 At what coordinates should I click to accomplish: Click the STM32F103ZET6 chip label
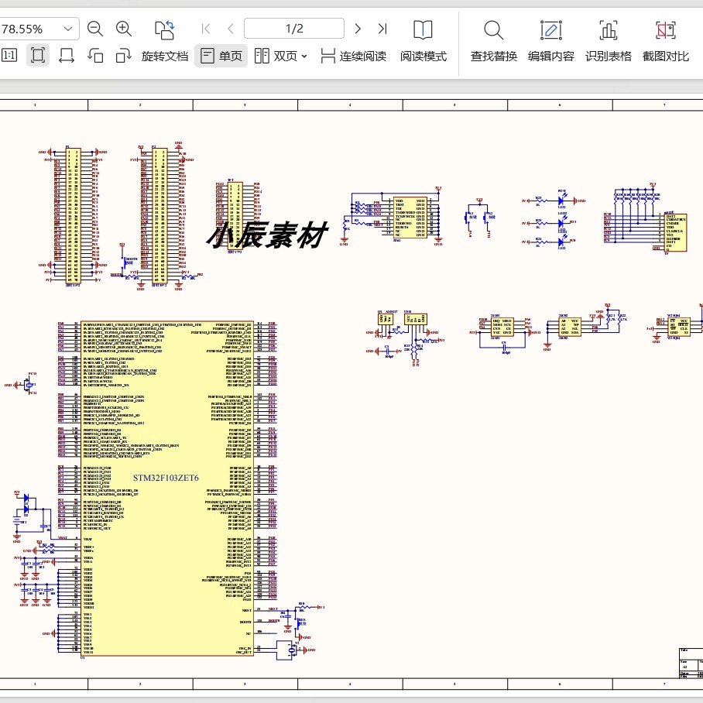point(166,478)
